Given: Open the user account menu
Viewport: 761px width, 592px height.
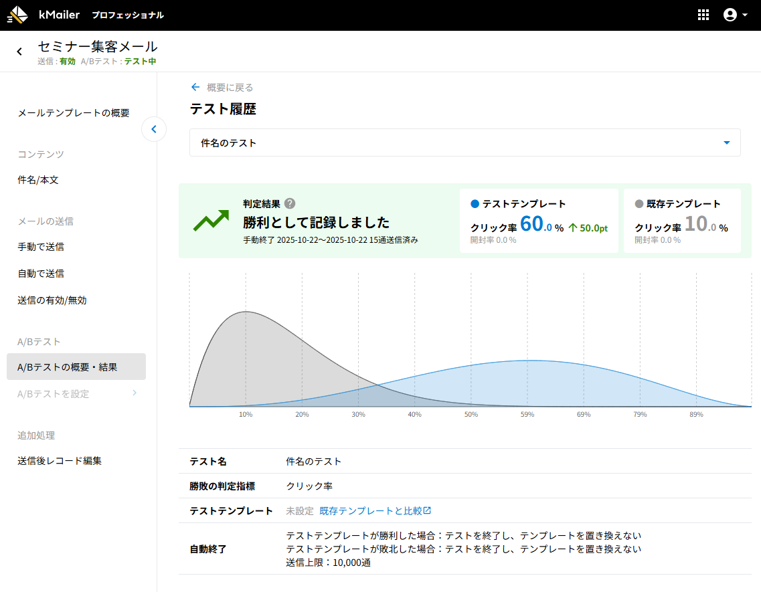Looking at the screenshot, I should [730, 15].
